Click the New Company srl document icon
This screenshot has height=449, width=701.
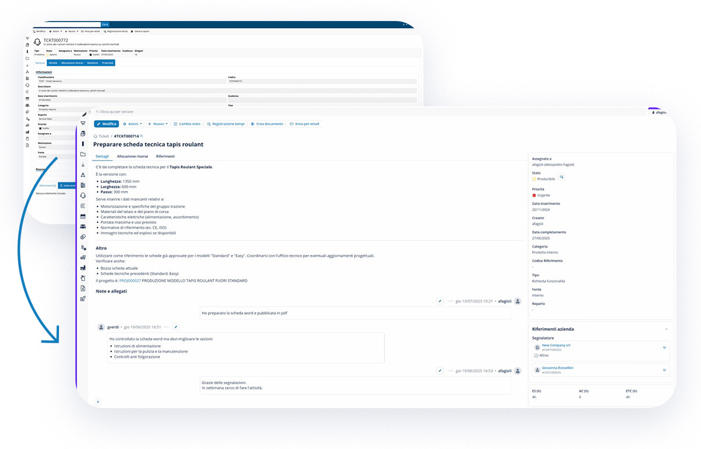537,347
